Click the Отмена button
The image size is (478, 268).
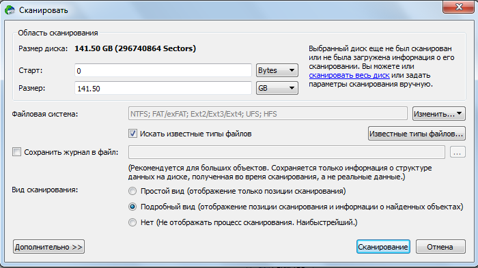pos(440,247)
